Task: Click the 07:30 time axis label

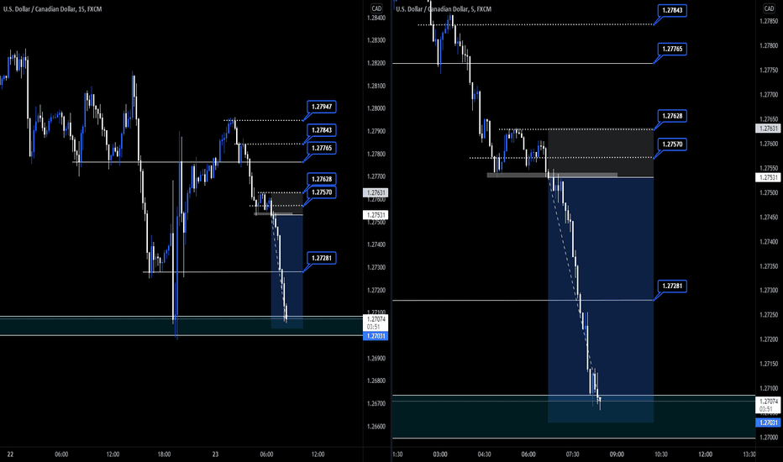Action: (x=572, y=454)
